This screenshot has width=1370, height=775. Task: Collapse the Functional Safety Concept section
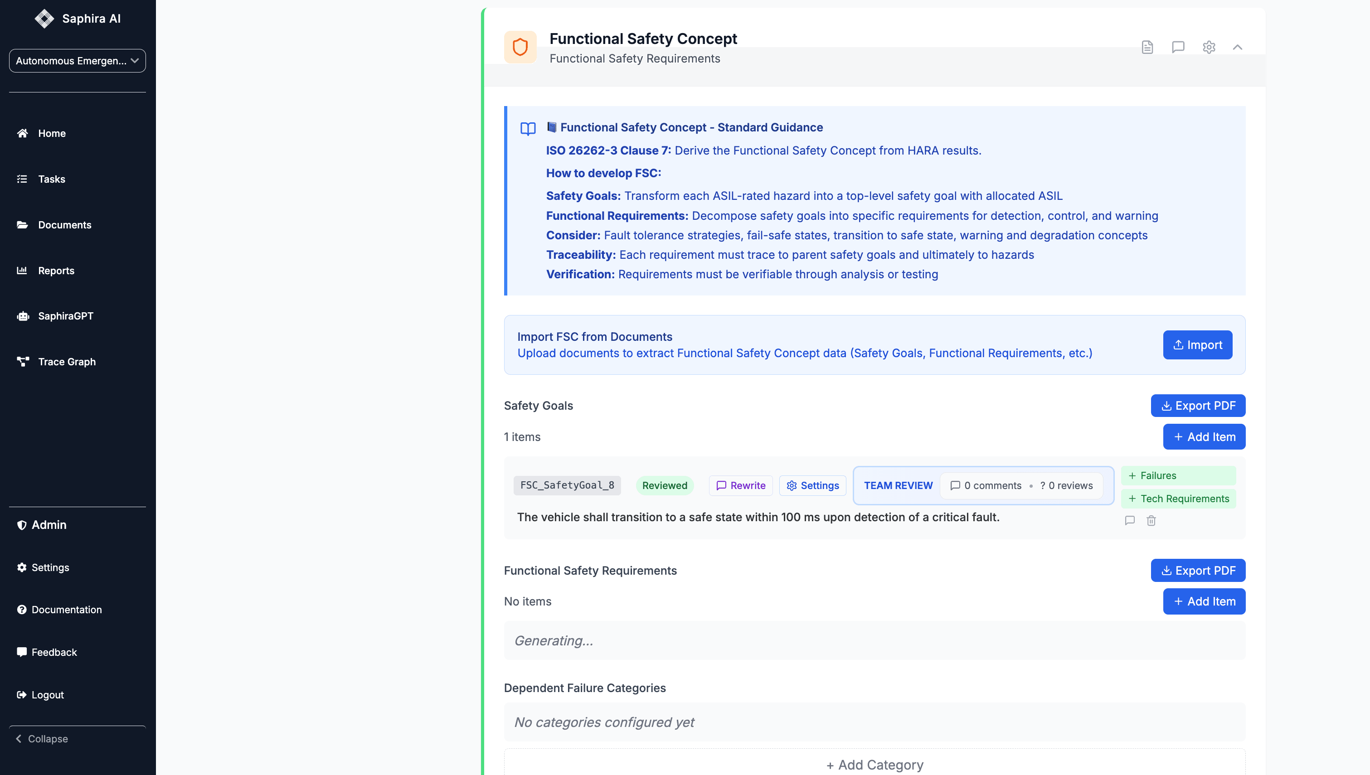[1238, 47]
